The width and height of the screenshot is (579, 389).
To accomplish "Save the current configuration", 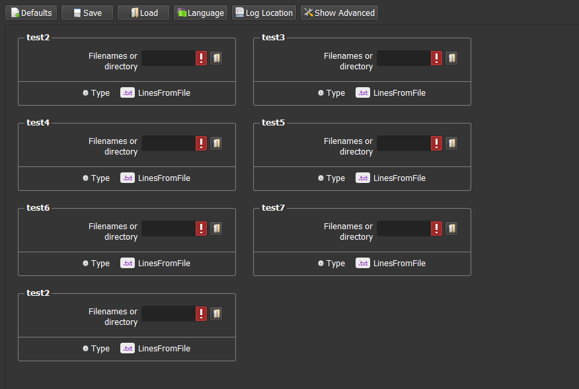I will click(87, 13).
